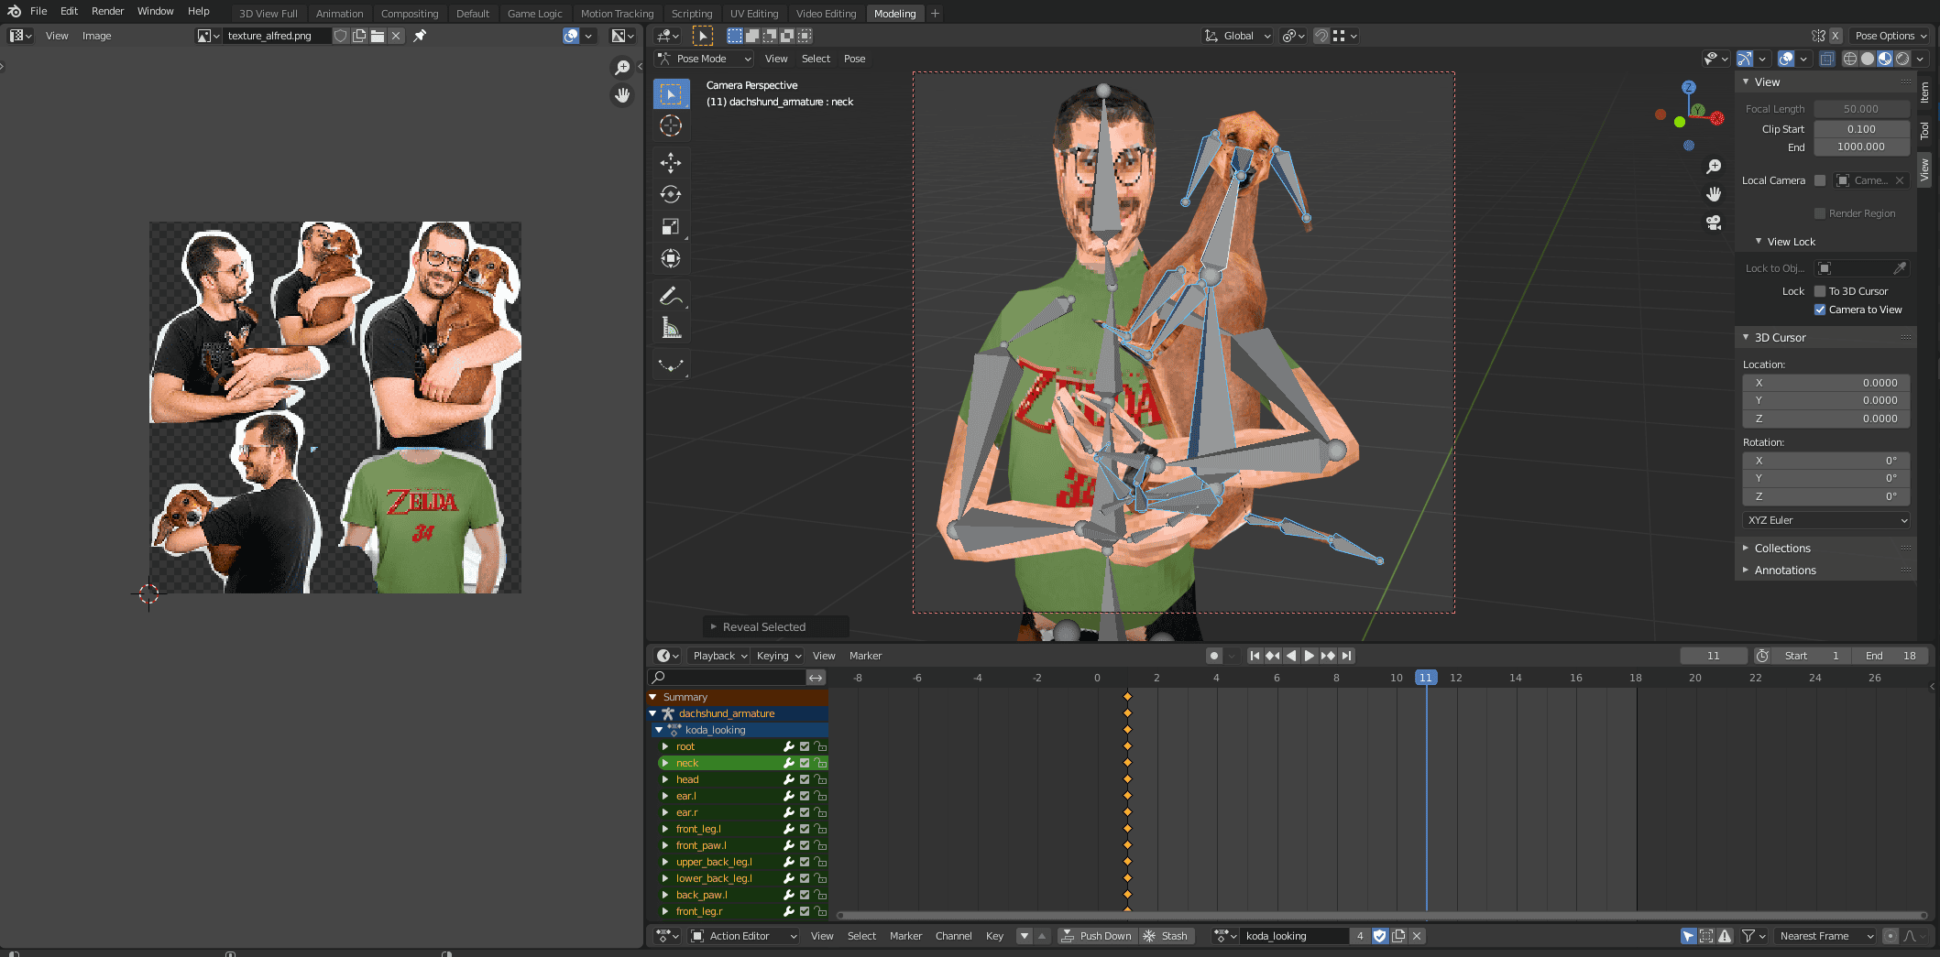Click the toggle camera view icon
Image resolution: width=1940 pixels, height=957 pixels.
(1714, 223)
